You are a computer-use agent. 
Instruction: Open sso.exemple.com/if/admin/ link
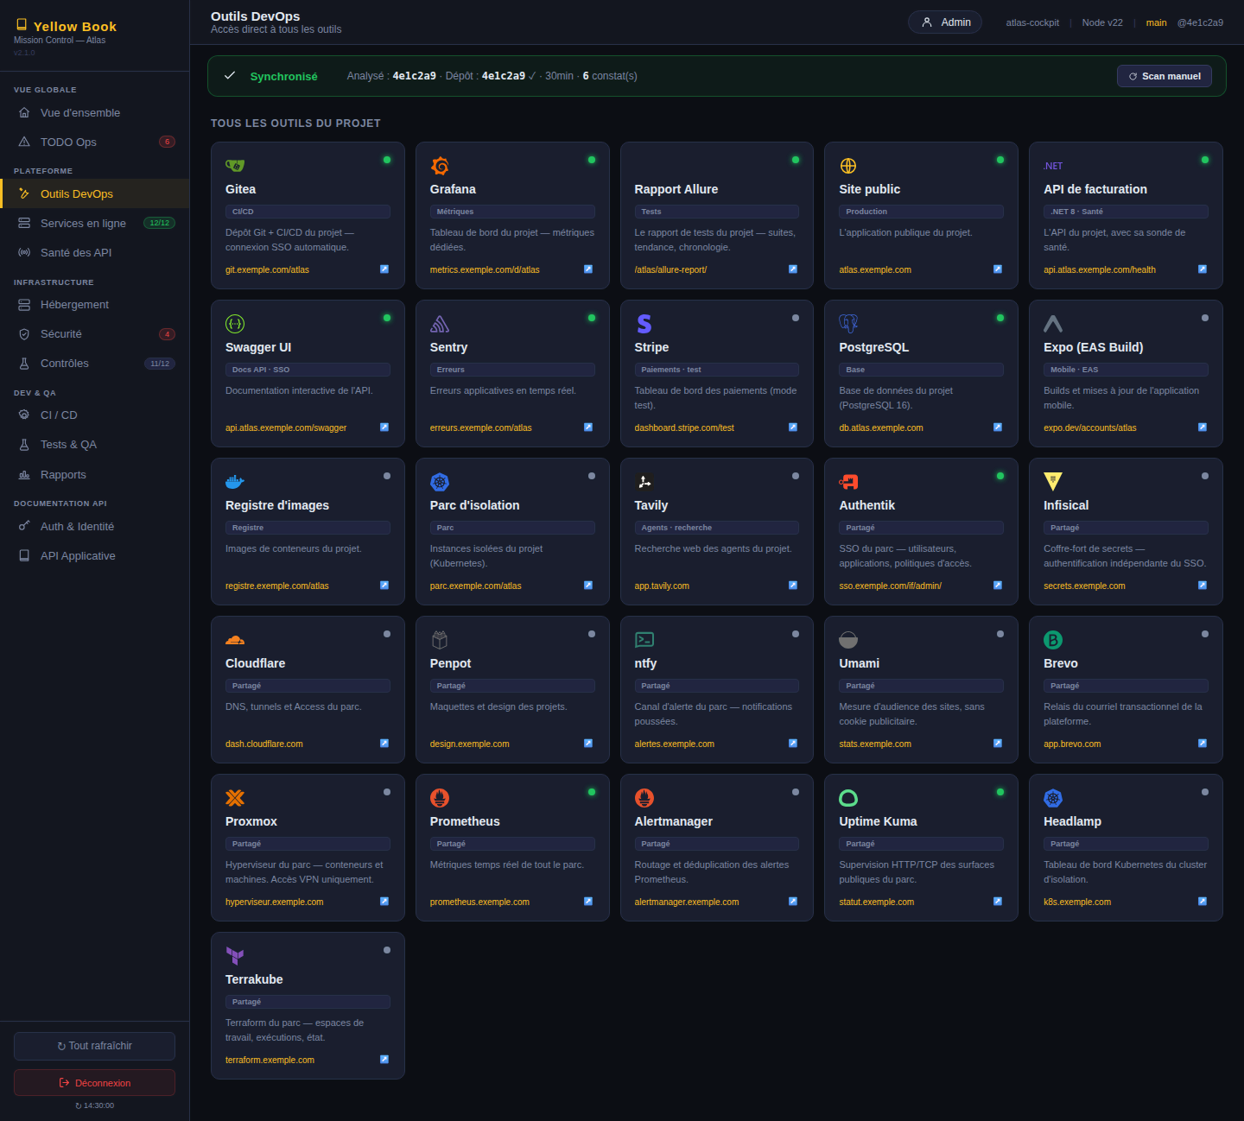[x=891, y=586]
